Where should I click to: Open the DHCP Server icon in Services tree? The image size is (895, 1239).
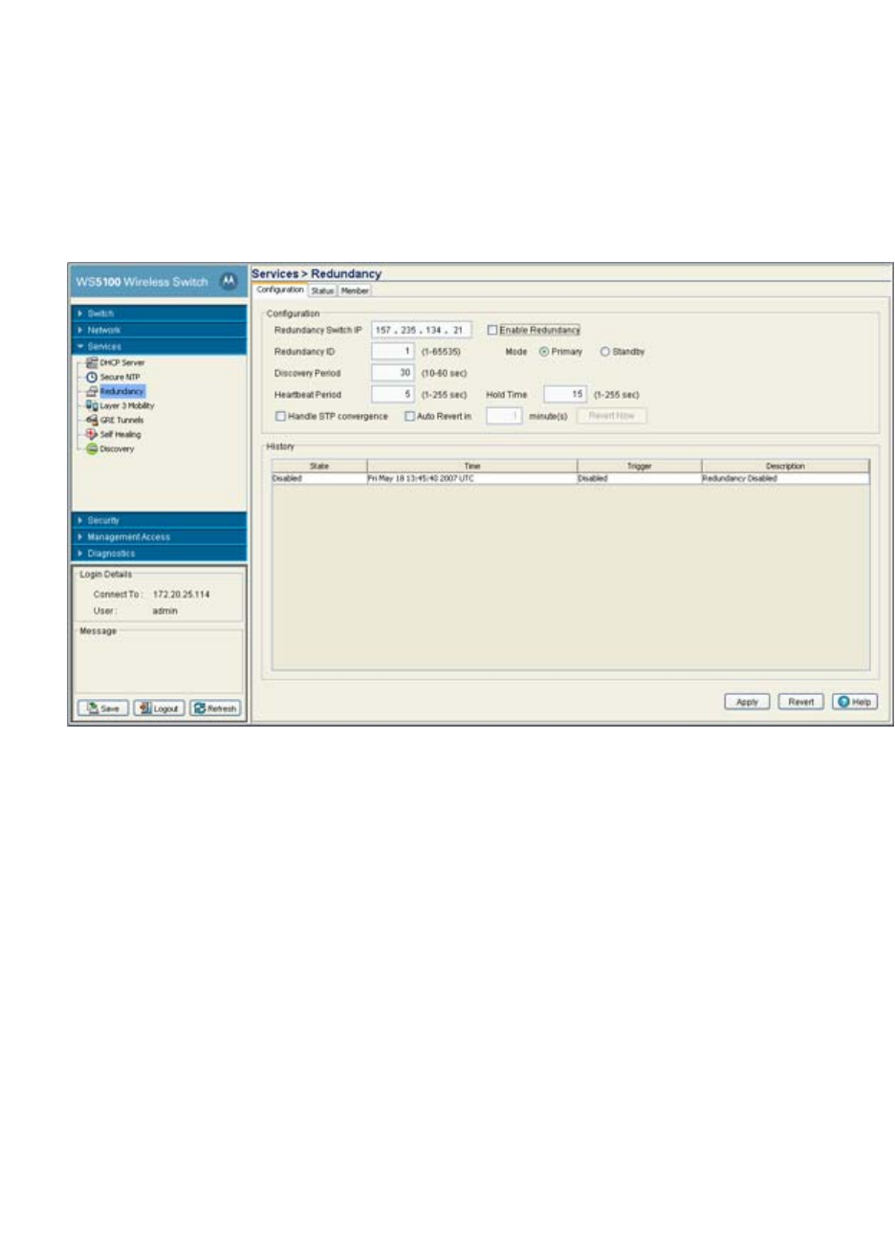point(93,363)
